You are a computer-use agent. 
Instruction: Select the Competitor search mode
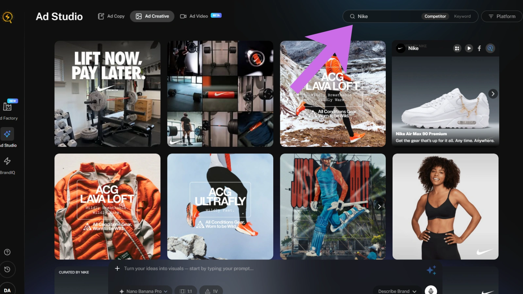[x=435, y=16]
